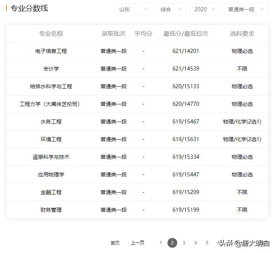
Task: Go to page 1
Action: point(161,243)
